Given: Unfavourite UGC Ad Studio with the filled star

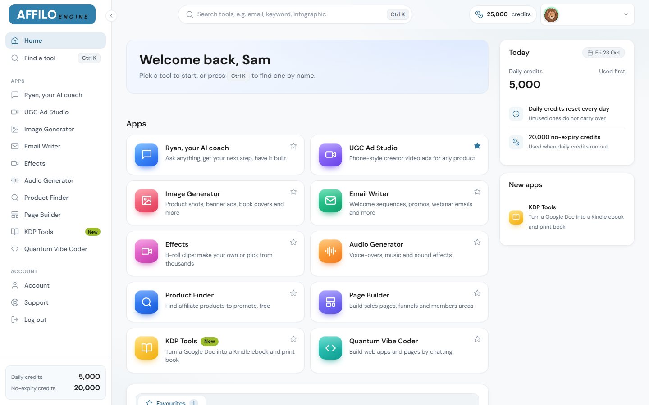Looking at the screenshot, I should (477, 146).
